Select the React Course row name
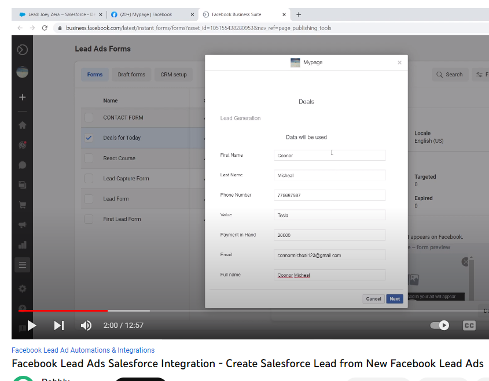 pos(119,158)
